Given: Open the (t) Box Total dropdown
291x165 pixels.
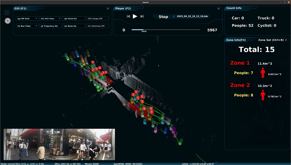Looking at the screenshot, I should click(27, 26).
